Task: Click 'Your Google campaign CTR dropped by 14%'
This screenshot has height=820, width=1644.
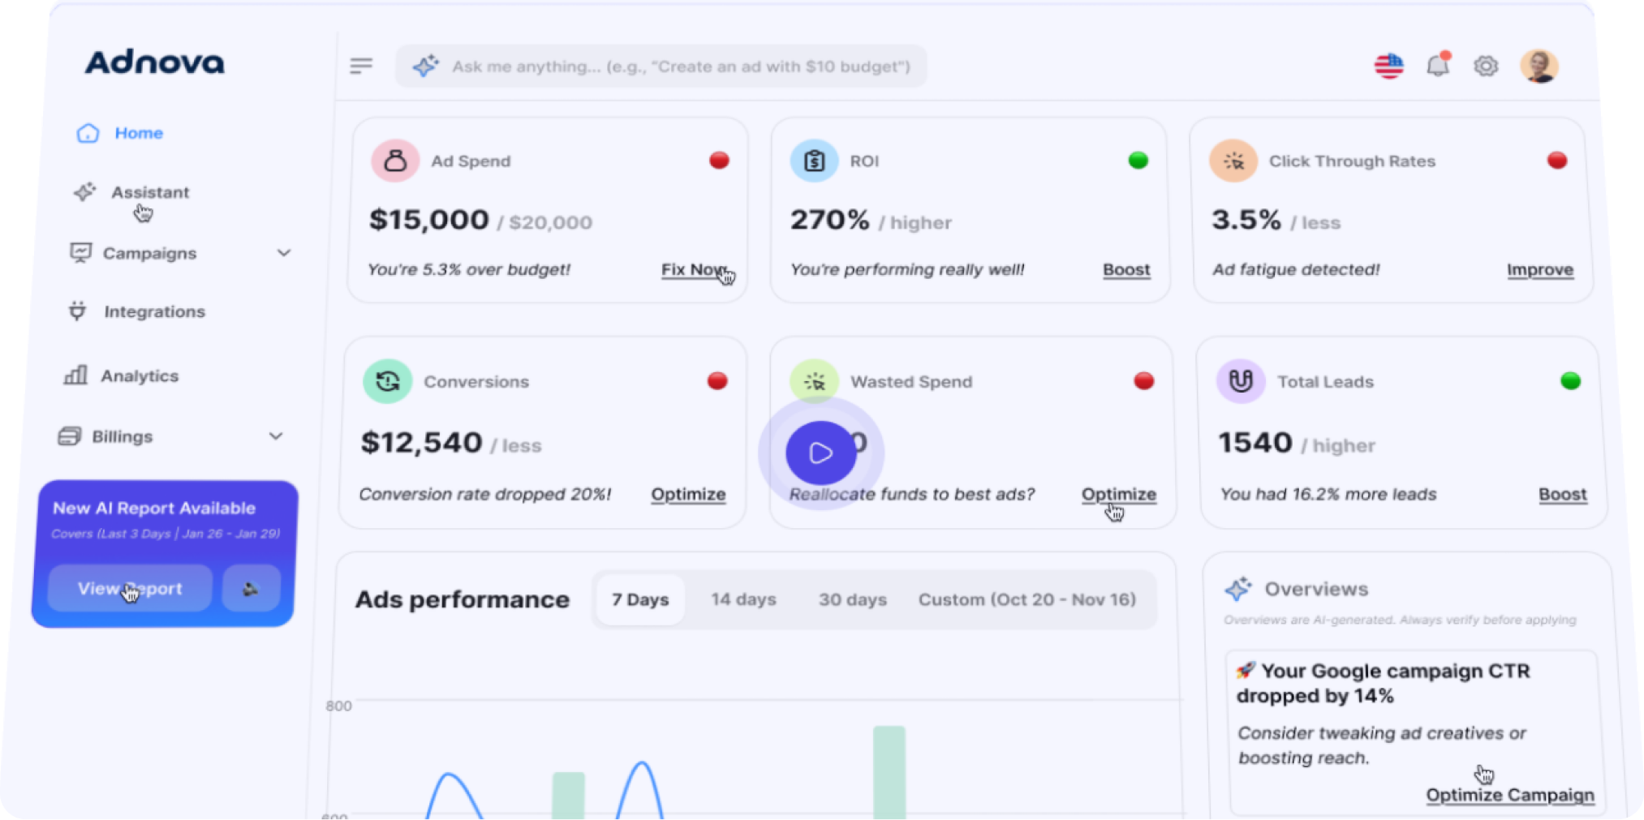Action: (1383, 683)
